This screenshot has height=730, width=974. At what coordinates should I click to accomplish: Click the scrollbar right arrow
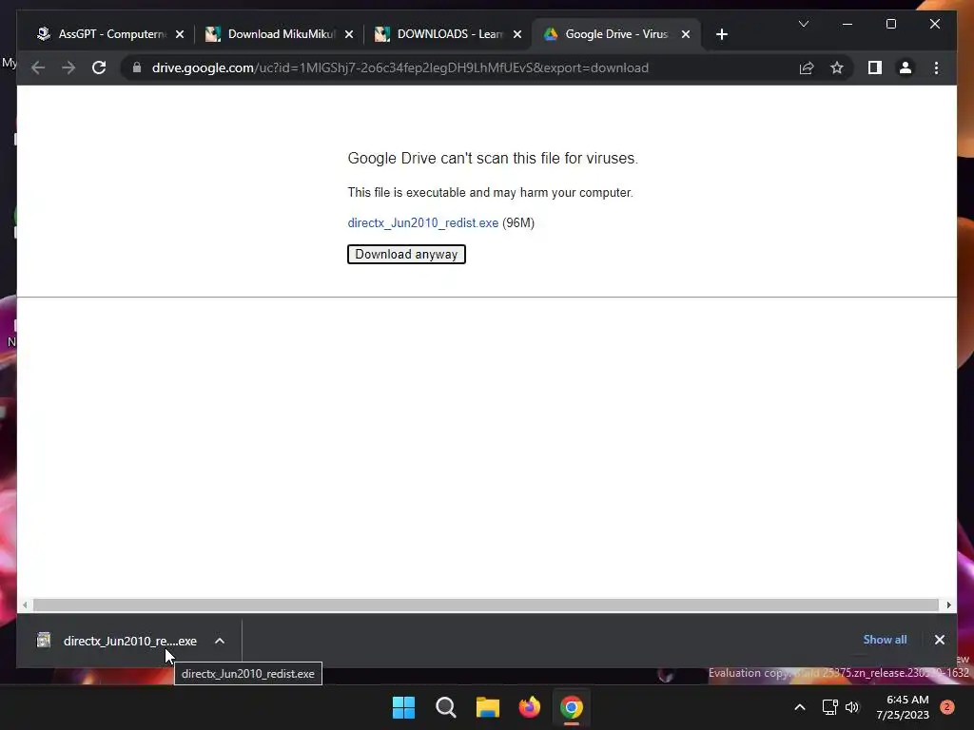(948, 605)
